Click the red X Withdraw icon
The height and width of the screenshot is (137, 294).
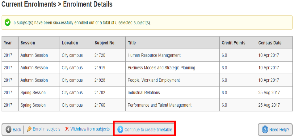(67, 129)
